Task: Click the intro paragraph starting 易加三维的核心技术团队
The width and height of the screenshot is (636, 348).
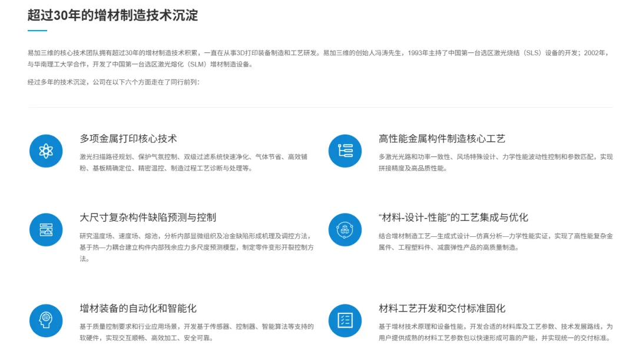Action: [x=319, y=58]
